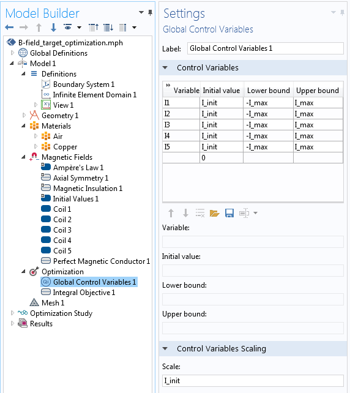Open the Model Builder panel menu arrow

click(x=141, y=12)
